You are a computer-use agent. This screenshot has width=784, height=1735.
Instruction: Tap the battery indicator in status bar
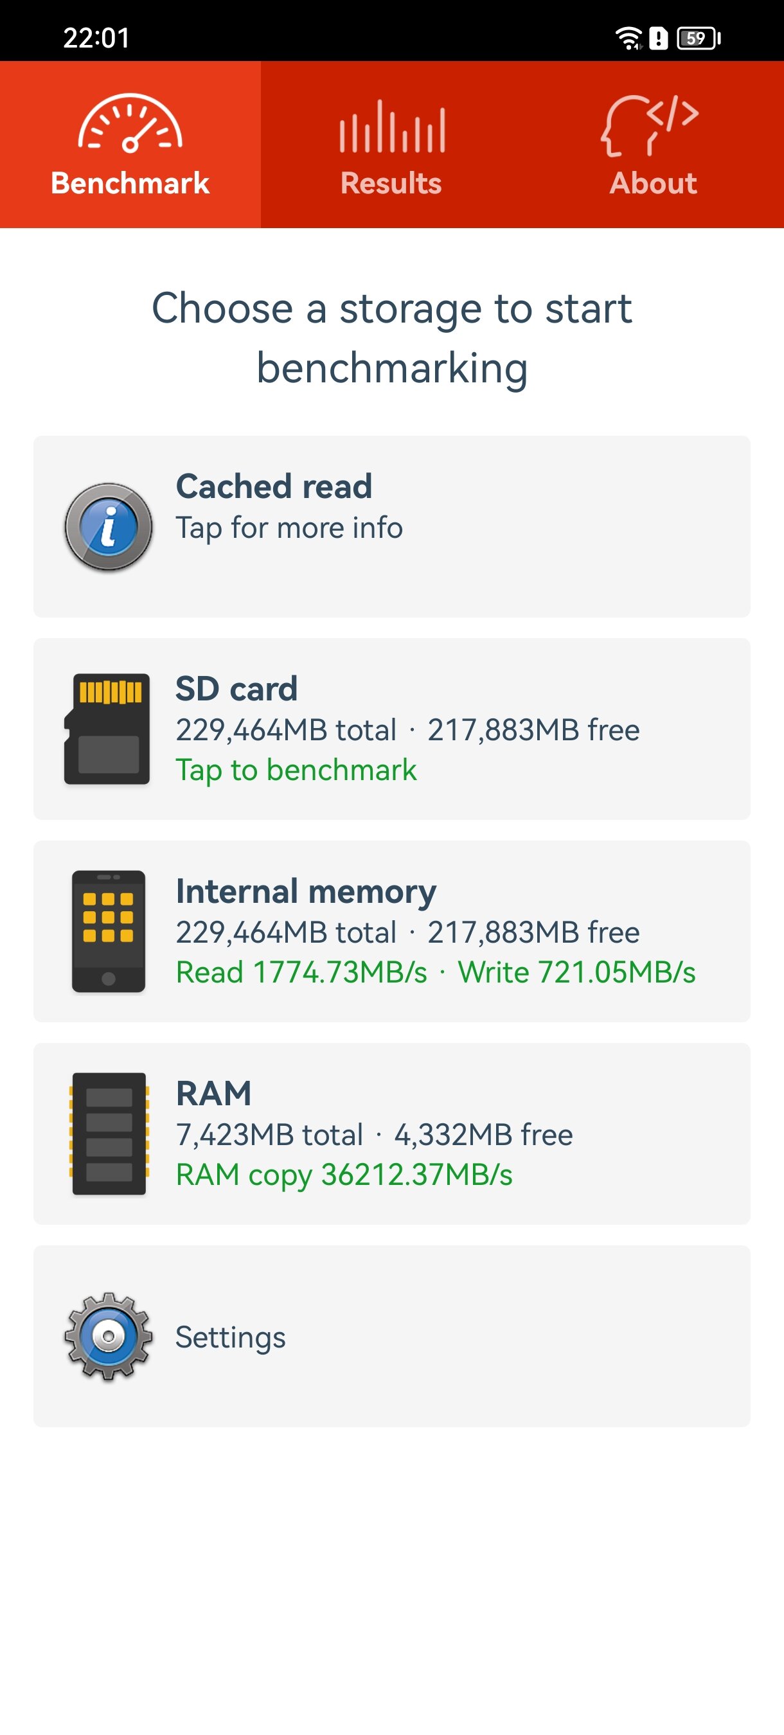pyautogui.click(x=699, y=39)
